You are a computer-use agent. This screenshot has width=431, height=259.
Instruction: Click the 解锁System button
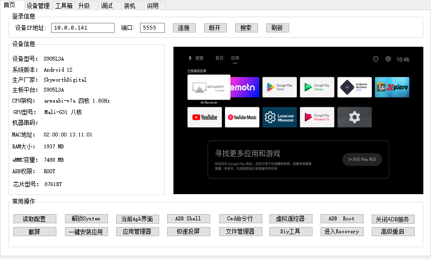click(86, 218)
